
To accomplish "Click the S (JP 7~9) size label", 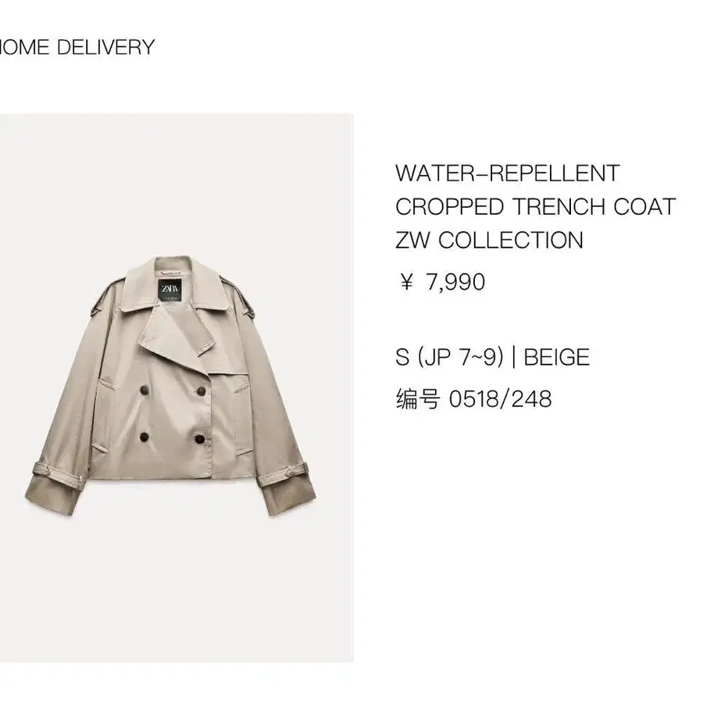I will click(x=450, y=357).
